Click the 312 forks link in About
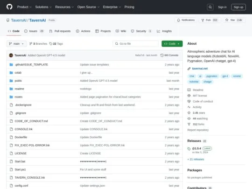The width and height of the screenshot is (252, 189). (x=198, y=124)
